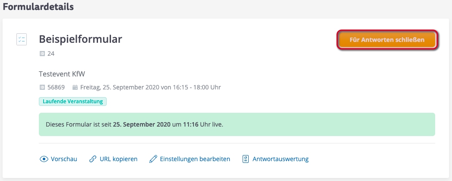Click the eye icon for Vorschau

click(x=44, y=159)
